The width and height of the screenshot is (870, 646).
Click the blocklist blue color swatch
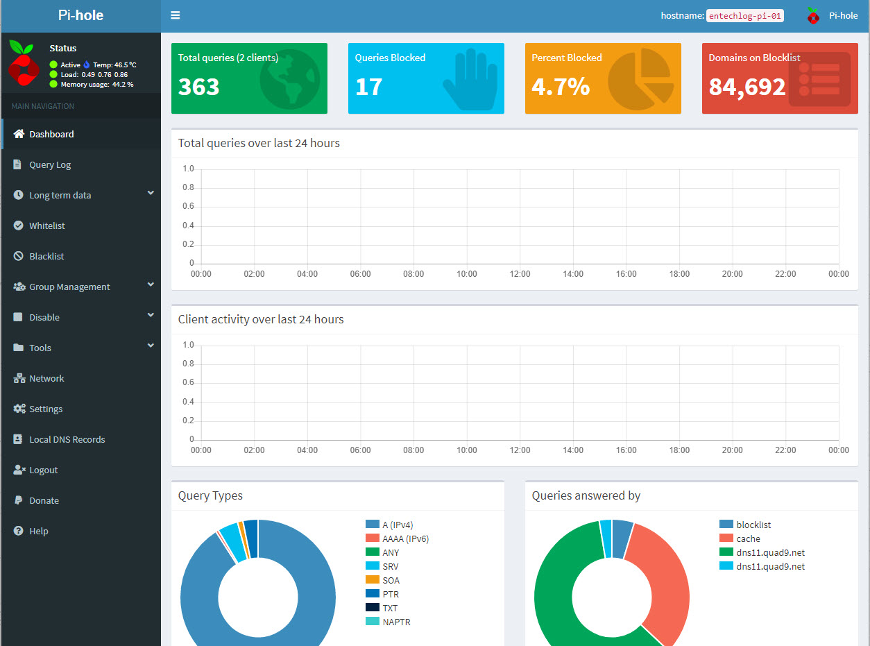[726, 525]
